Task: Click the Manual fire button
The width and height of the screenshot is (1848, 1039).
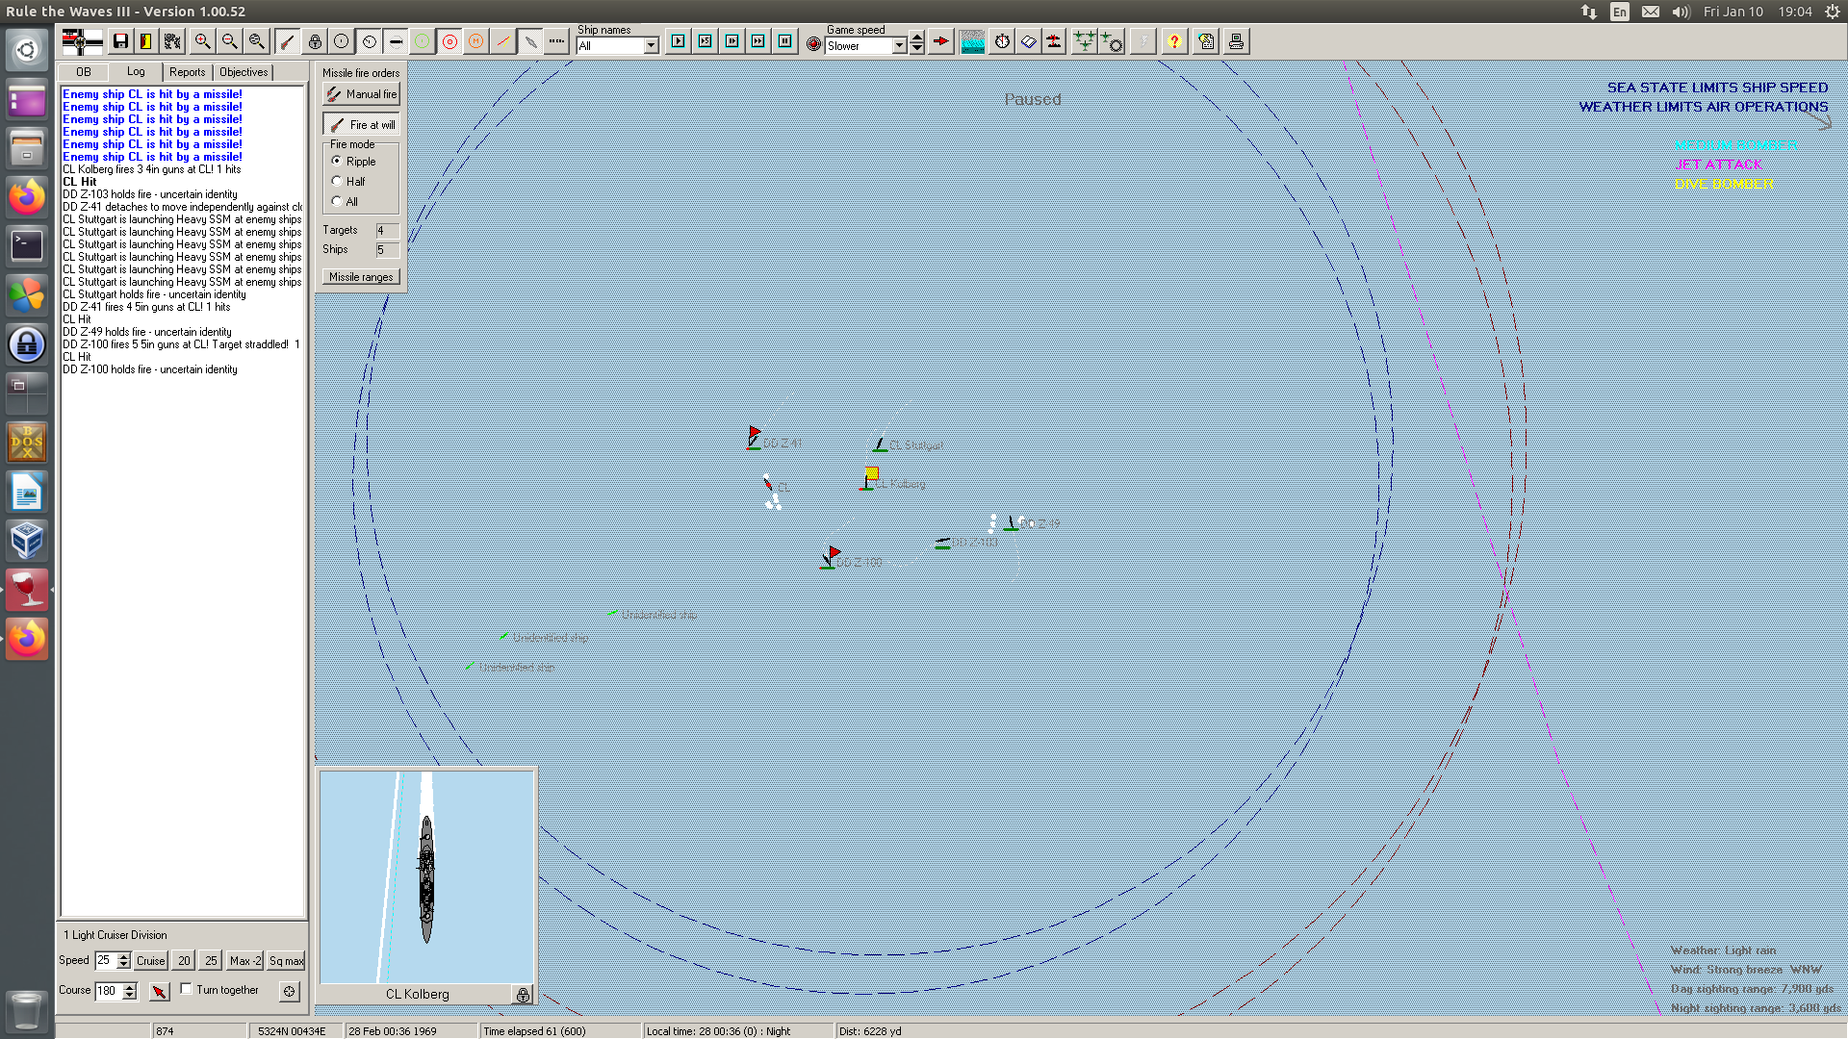Action: click(x=361, y=94)
